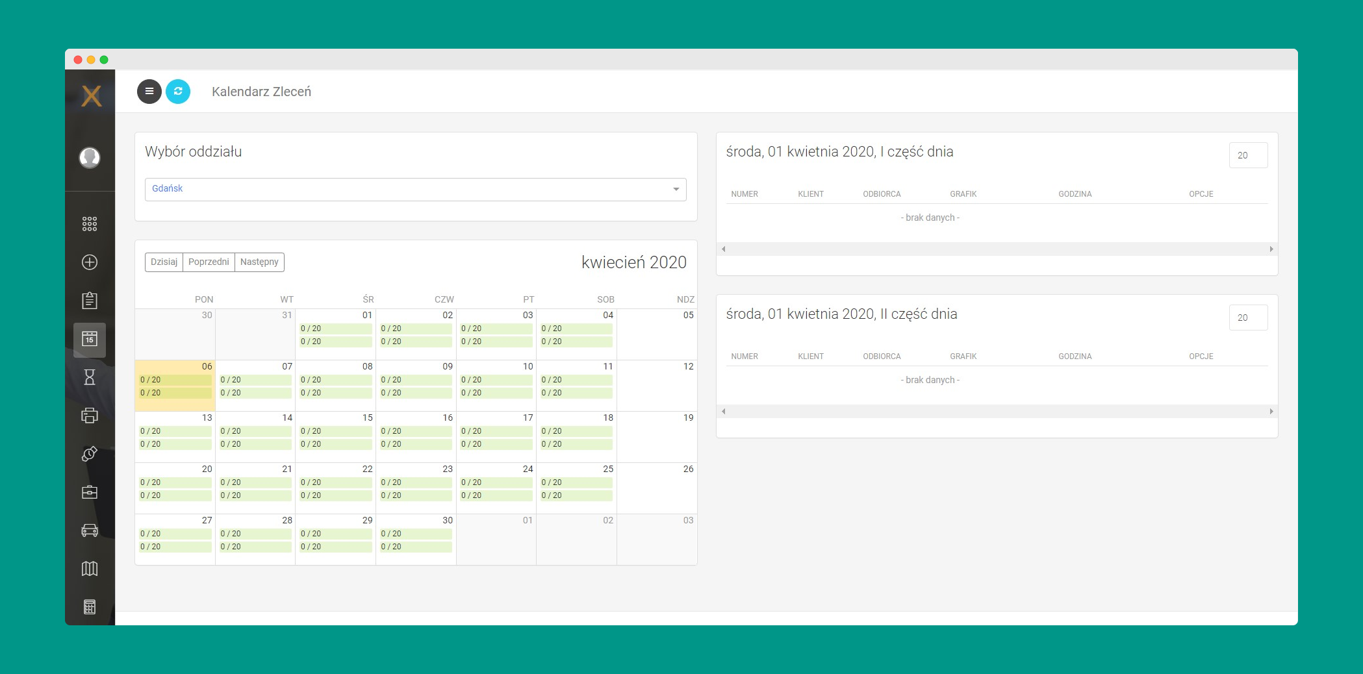Viewport: 1363px width, 674px height.
Task: Minimize window with yellow button
Action: point(91,60)
